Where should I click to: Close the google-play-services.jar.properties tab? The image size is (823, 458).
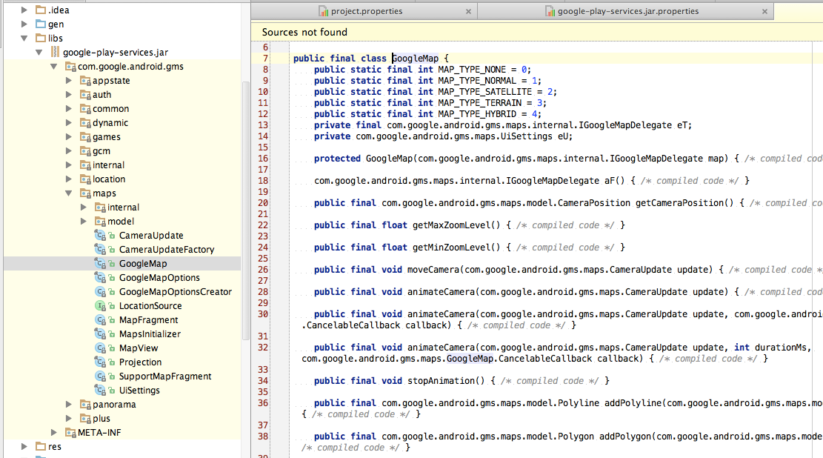click(764, 11)
